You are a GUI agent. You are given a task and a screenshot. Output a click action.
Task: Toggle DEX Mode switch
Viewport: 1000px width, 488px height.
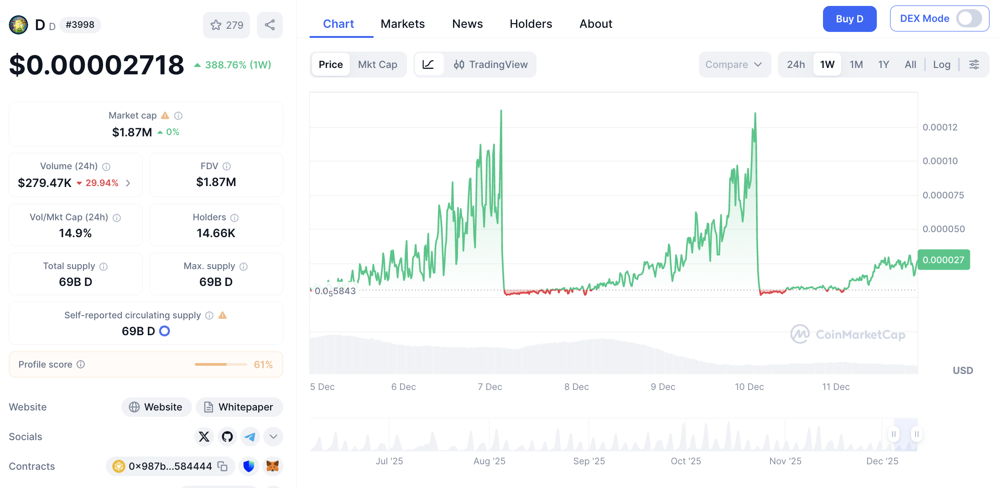click(x=969, y=19)
